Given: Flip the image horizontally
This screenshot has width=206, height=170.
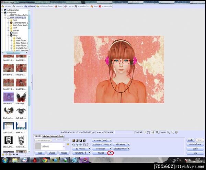Looking at the screenshot, I should coord(84,144).
